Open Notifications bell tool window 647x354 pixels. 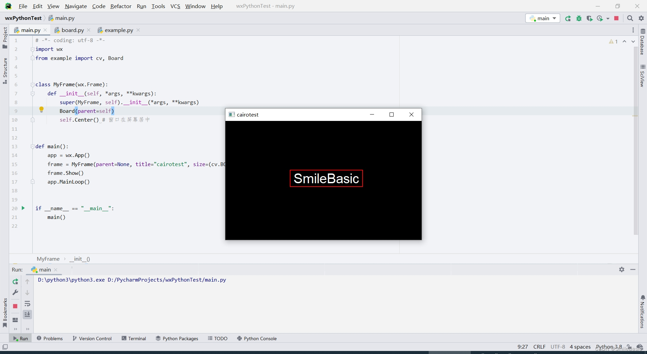click(643, 312)
